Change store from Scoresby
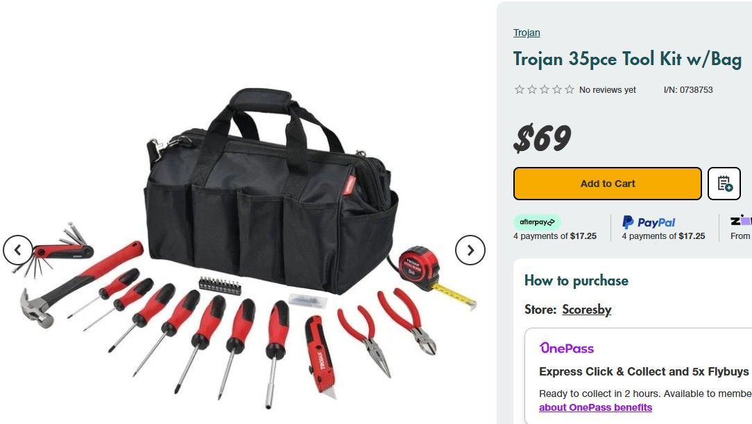Image resolution: width=752 pixels, height=424 pixels. coord(586,310)
